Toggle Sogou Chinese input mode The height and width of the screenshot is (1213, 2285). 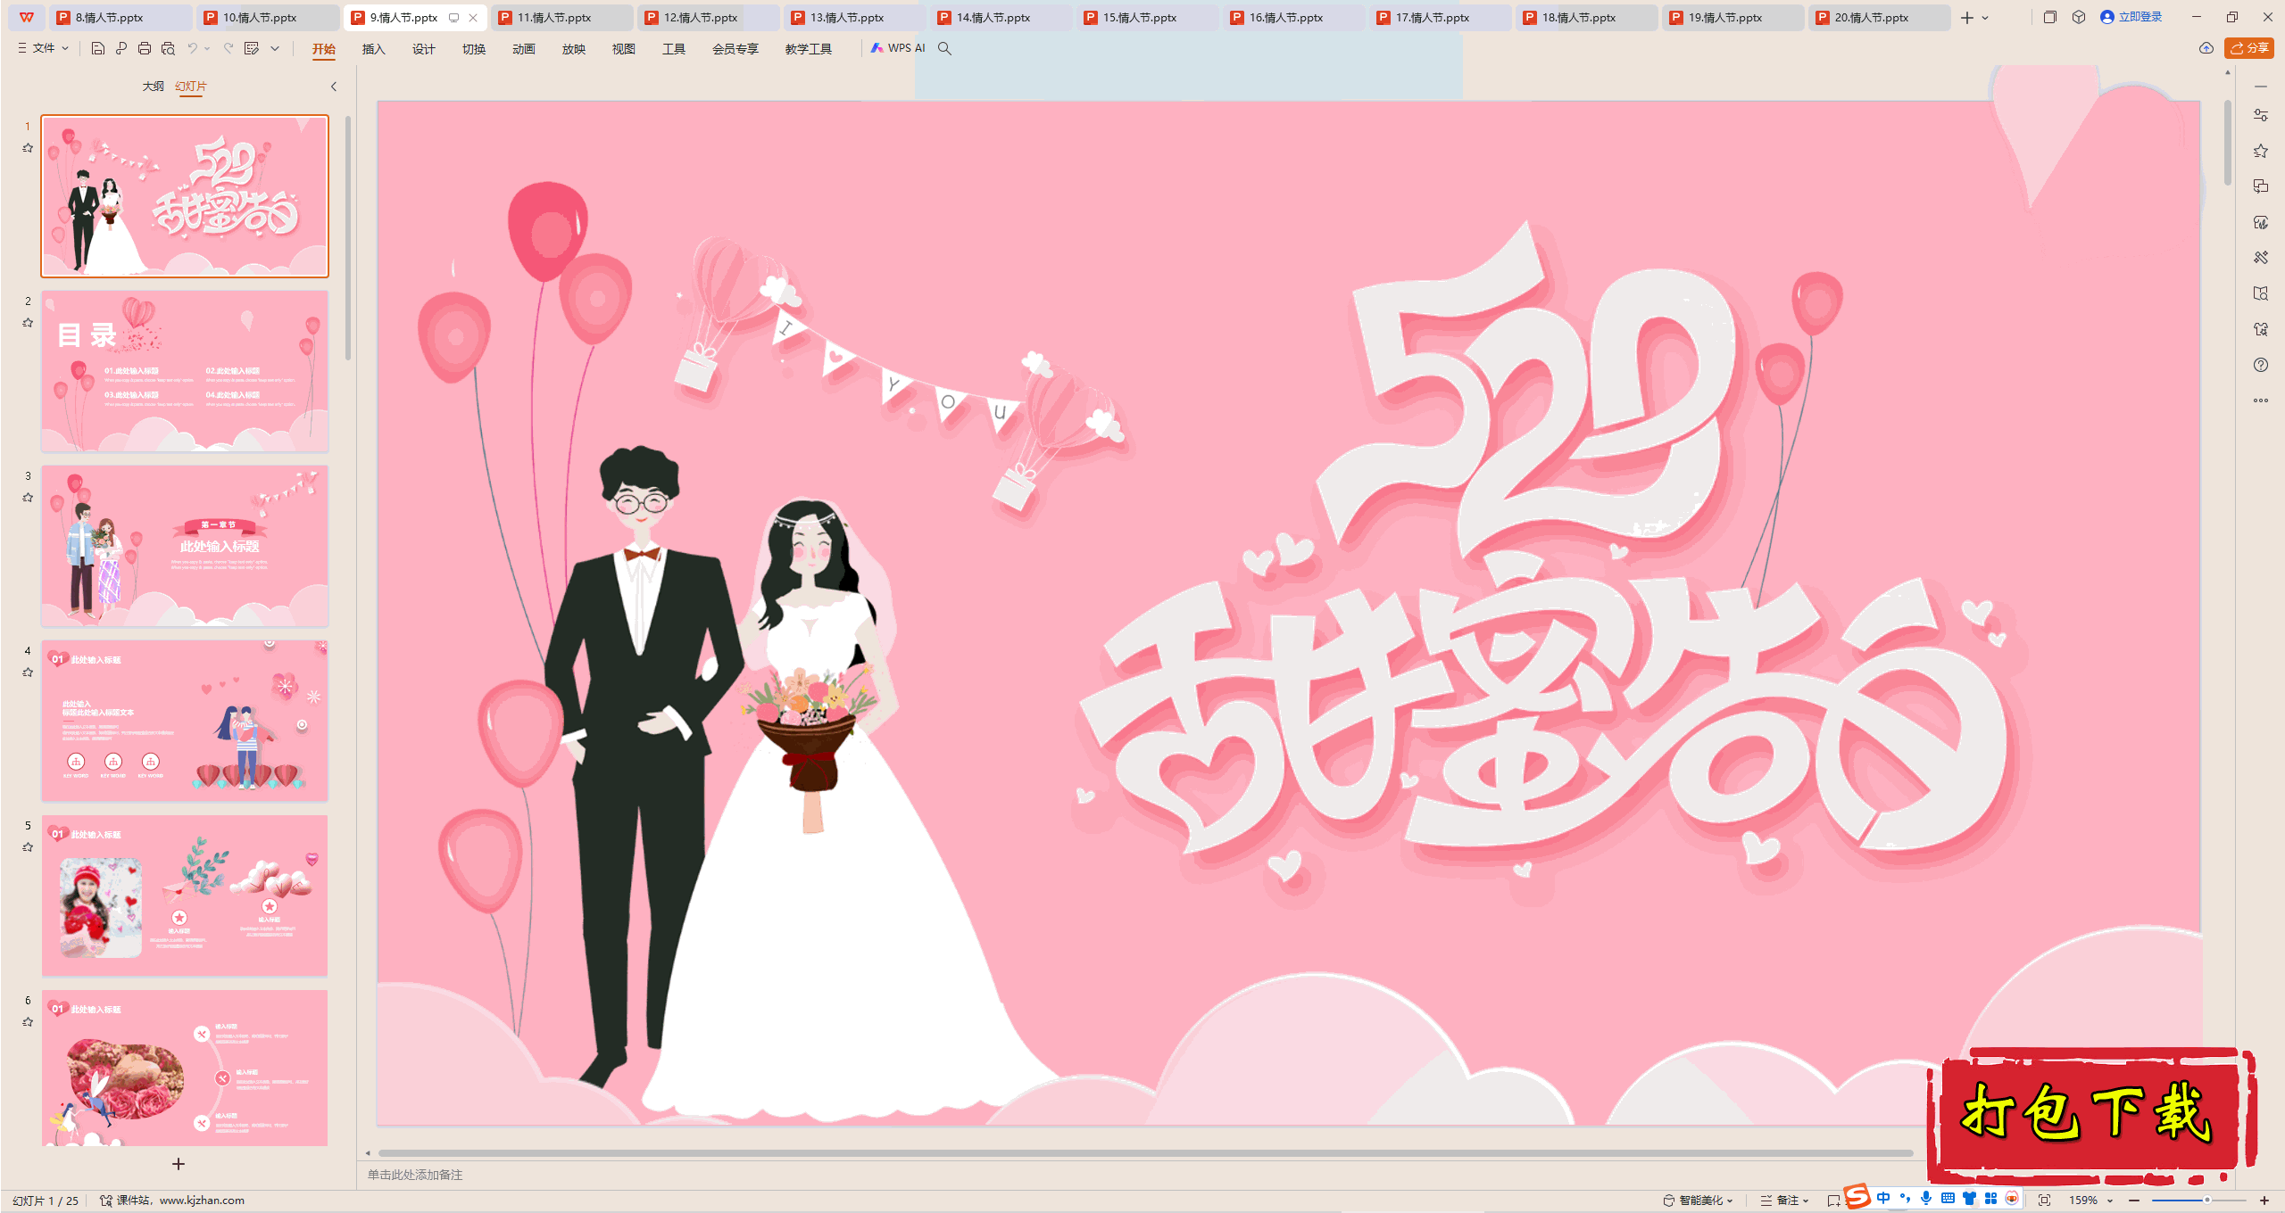[1883, 1198]
